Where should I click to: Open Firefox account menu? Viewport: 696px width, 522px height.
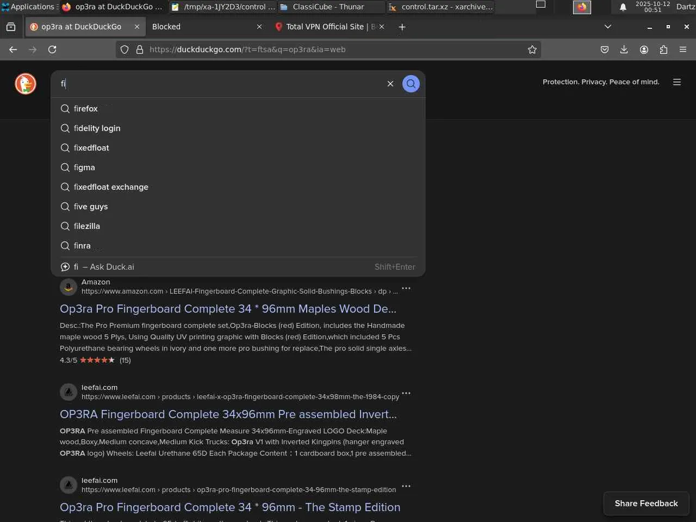[x=644, y=49]
